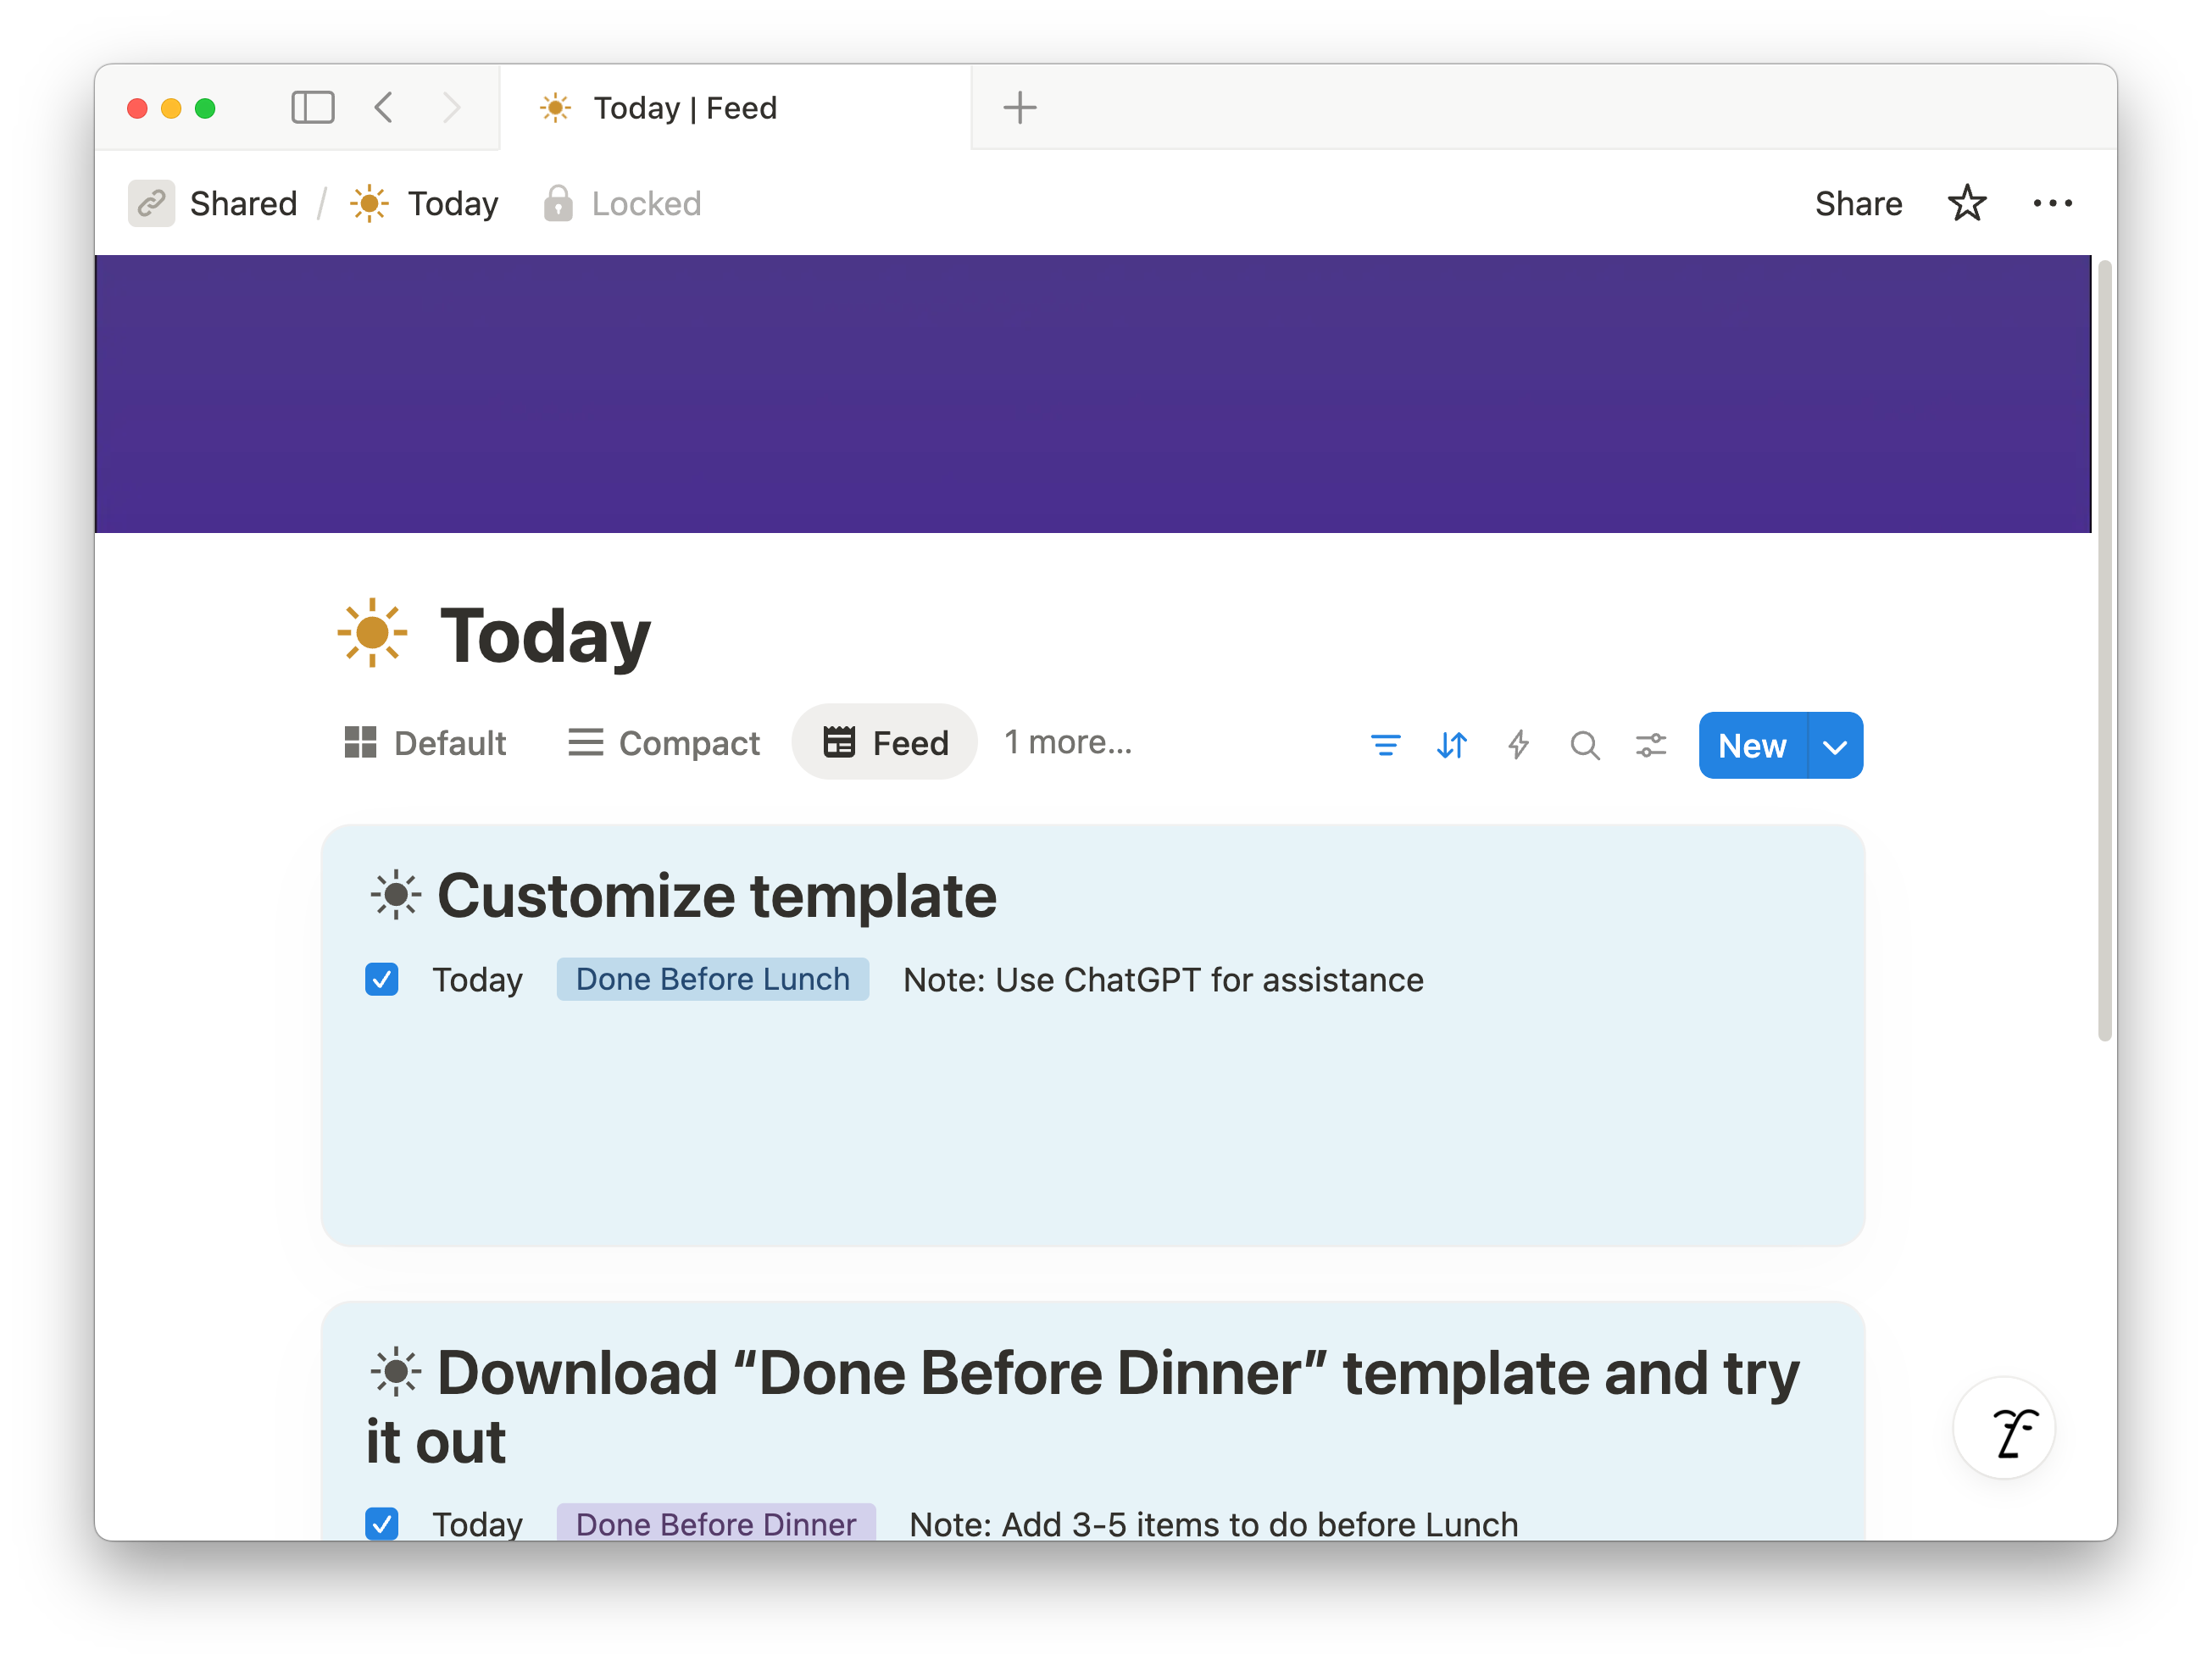Click the Done Before Lunch tag

pos(712,979)
